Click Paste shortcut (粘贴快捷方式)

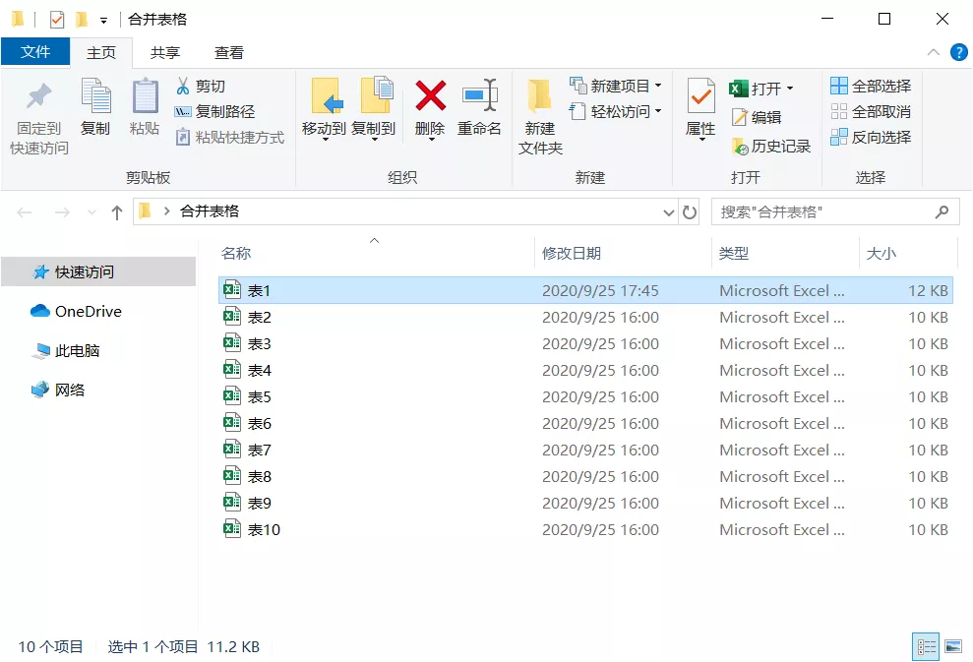(230, 137)
